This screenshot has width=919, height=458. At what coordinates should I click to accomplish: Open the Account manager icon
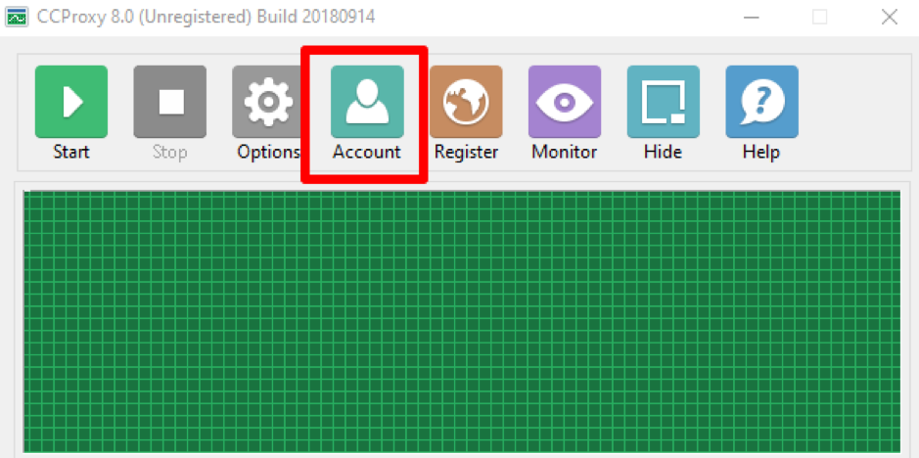point(367,102)
